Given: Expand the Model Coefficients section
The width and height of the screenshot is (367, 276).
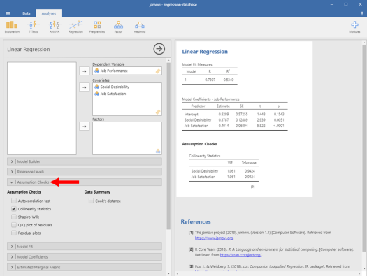Looking at the screenshot, I should click(85, 257).
